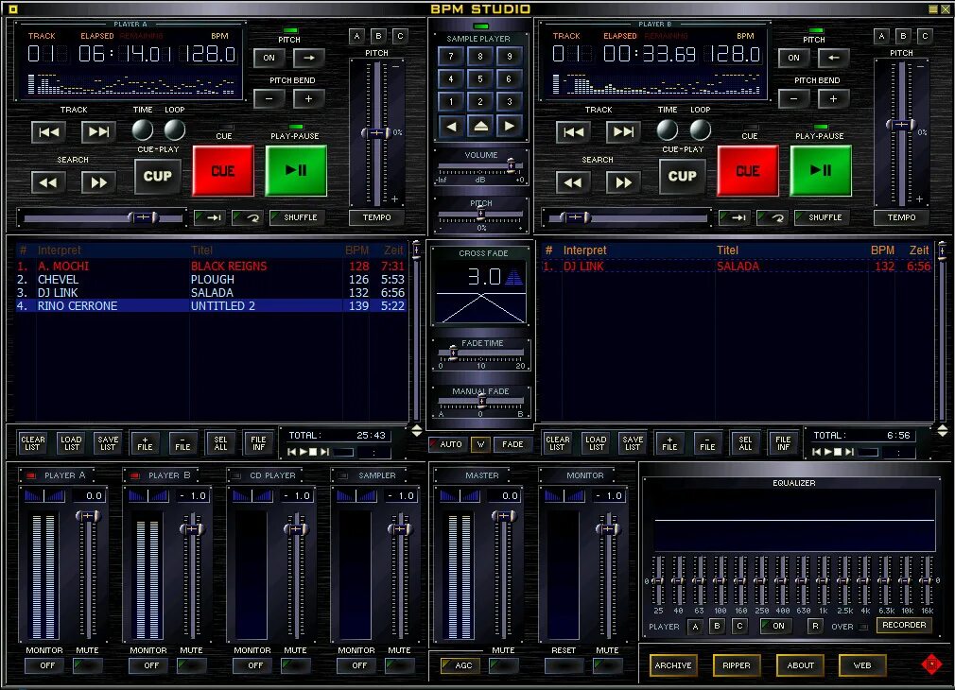This screenshot has height=690, width=955.
Task: Hit the red CUE button on Player B
Action: [748, 170]
